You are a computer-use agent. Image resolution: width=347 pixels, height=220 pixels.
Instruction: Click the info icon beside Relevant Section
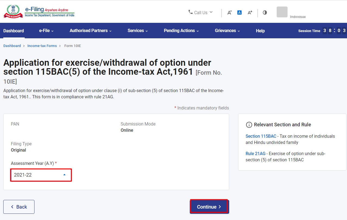click(249, 125)
